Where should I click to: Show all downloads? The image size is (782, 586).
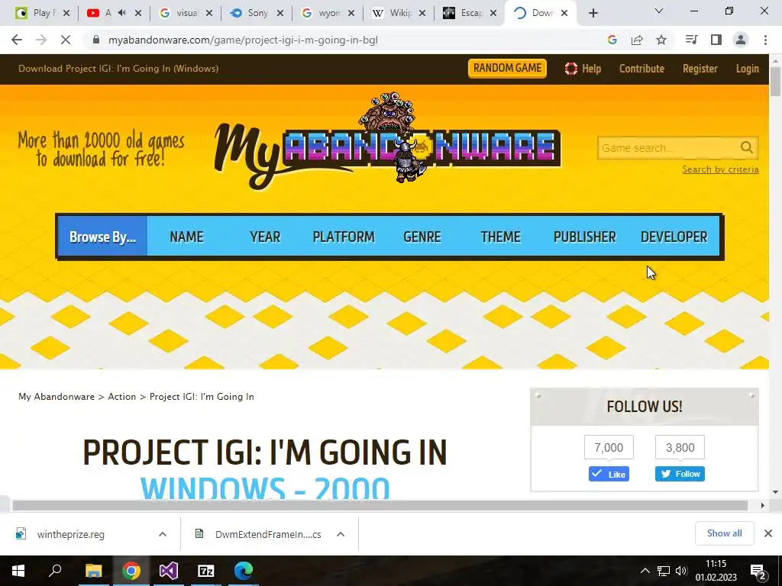[x=724, y=533]
